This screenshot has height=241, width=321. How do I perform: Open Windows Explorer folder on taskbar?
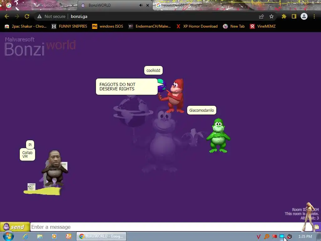point(40,236)
